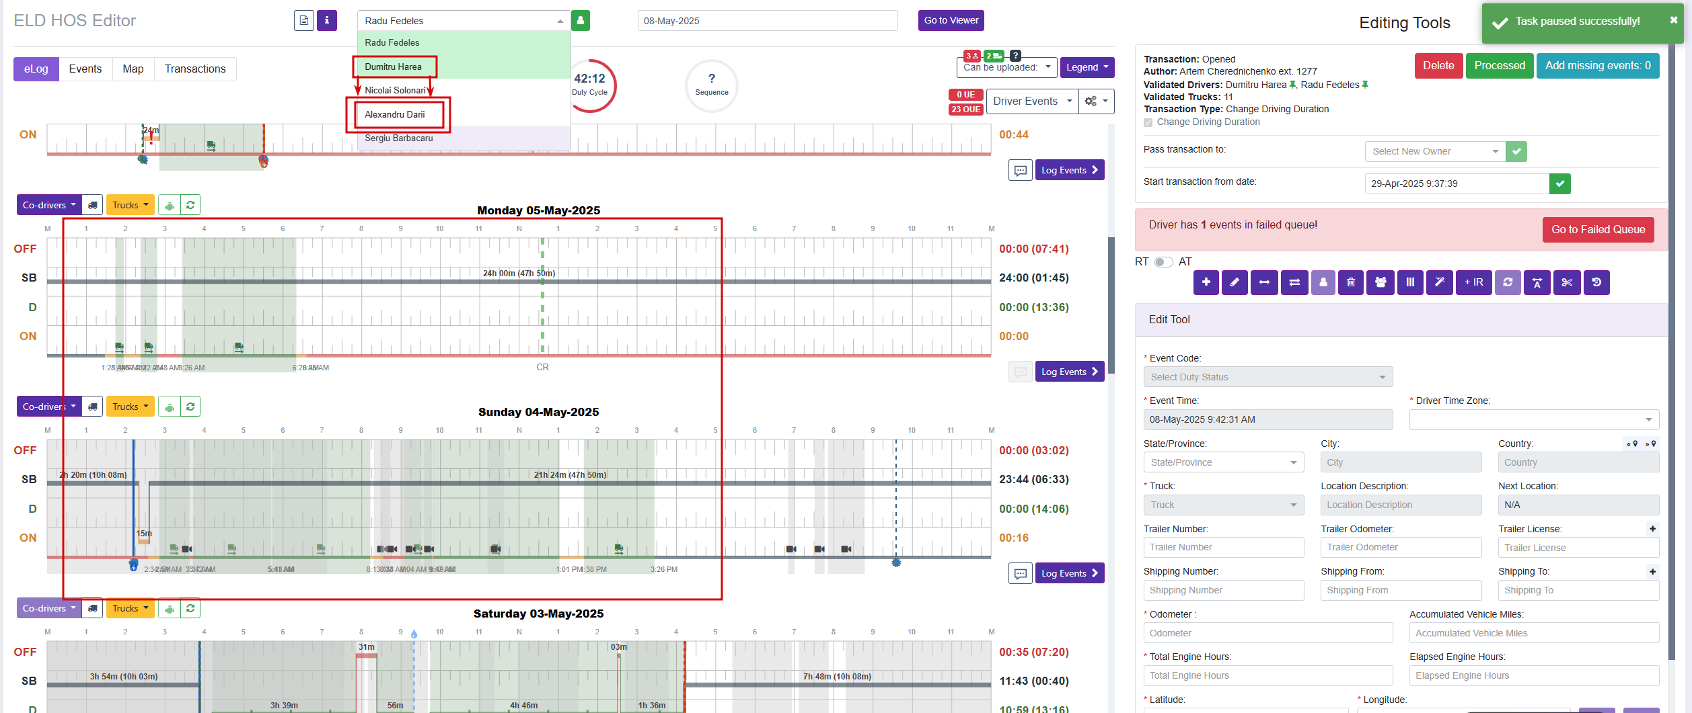Image resolution: width=1692 pixels, height=713 pixels.
Task: Select the pencil edit tool
Action: [x=1235, y=282]
